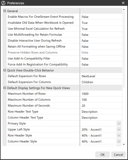Image resolution: width=128 pixels, height=160 pixels.
Task: Select Column Header Text Type label
Action: pyautogui.click(x=25, y=118)
